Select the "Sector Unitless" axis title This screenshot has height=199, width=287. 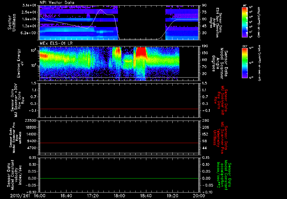tap(12, 22)
